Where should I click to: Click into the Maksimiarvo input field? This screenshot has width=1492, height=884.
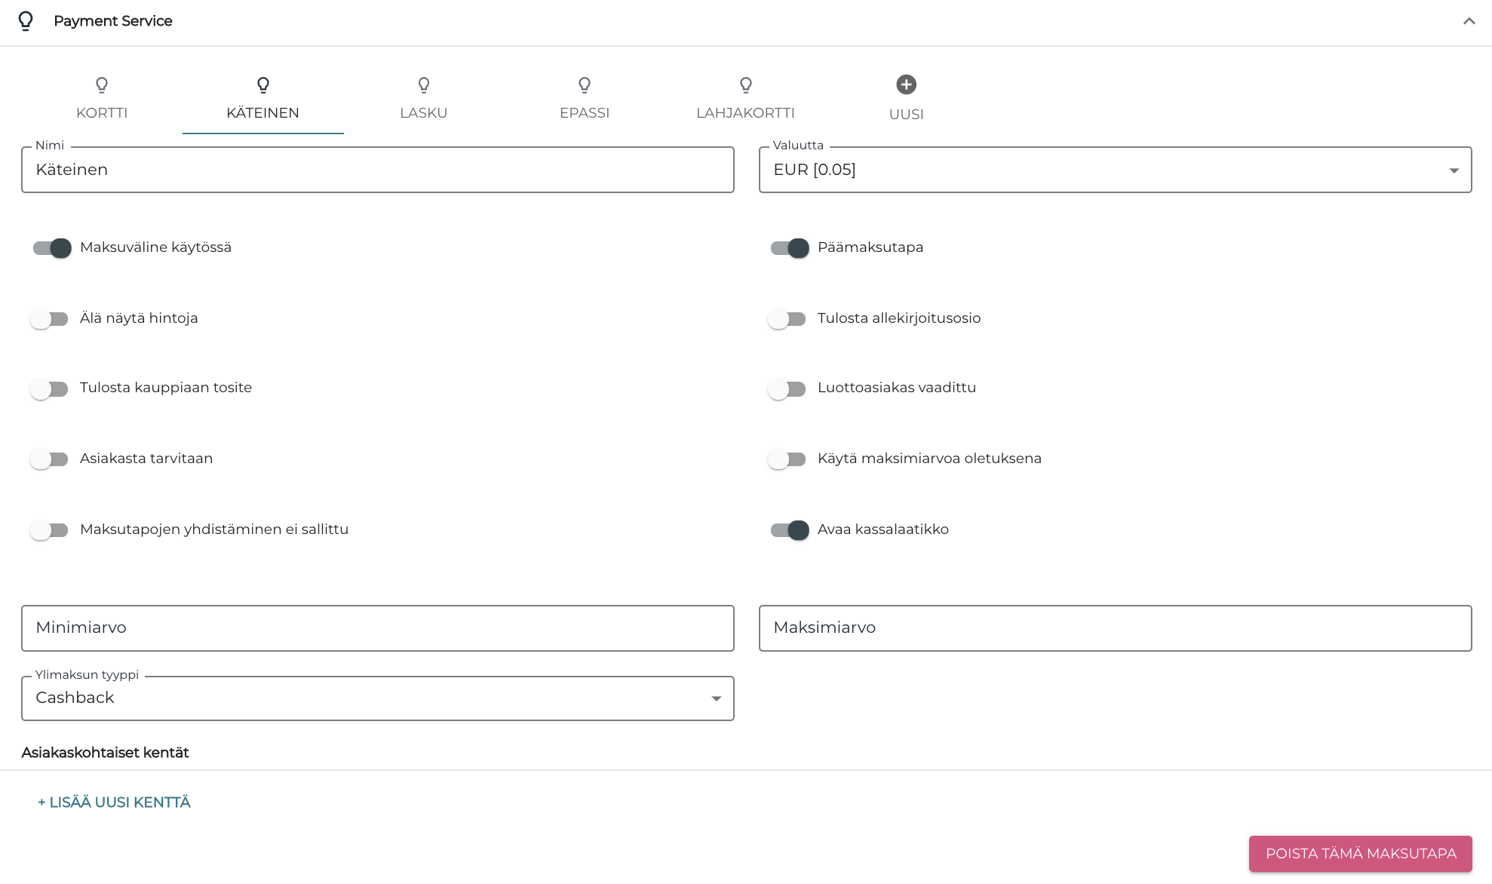pyautogui.click(x=1114, y=628)
